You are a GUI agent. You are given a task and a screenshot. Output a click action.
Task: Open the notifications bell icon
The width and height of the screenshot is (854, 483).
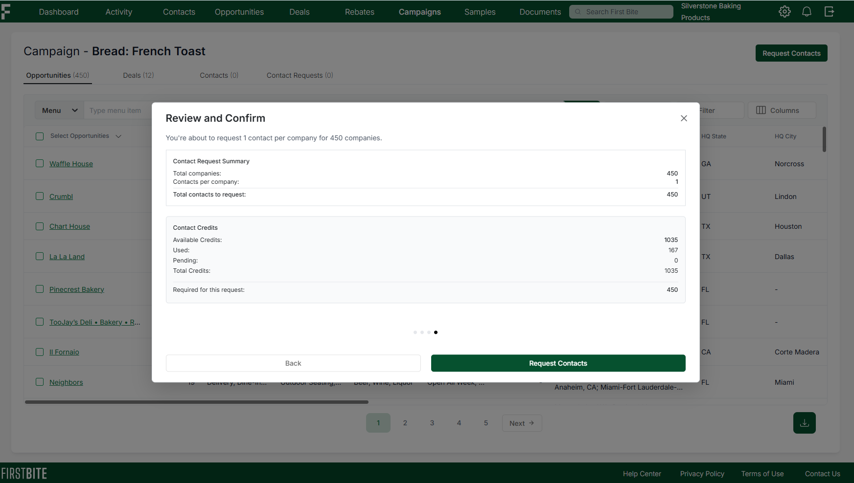(x=807, y=12)
